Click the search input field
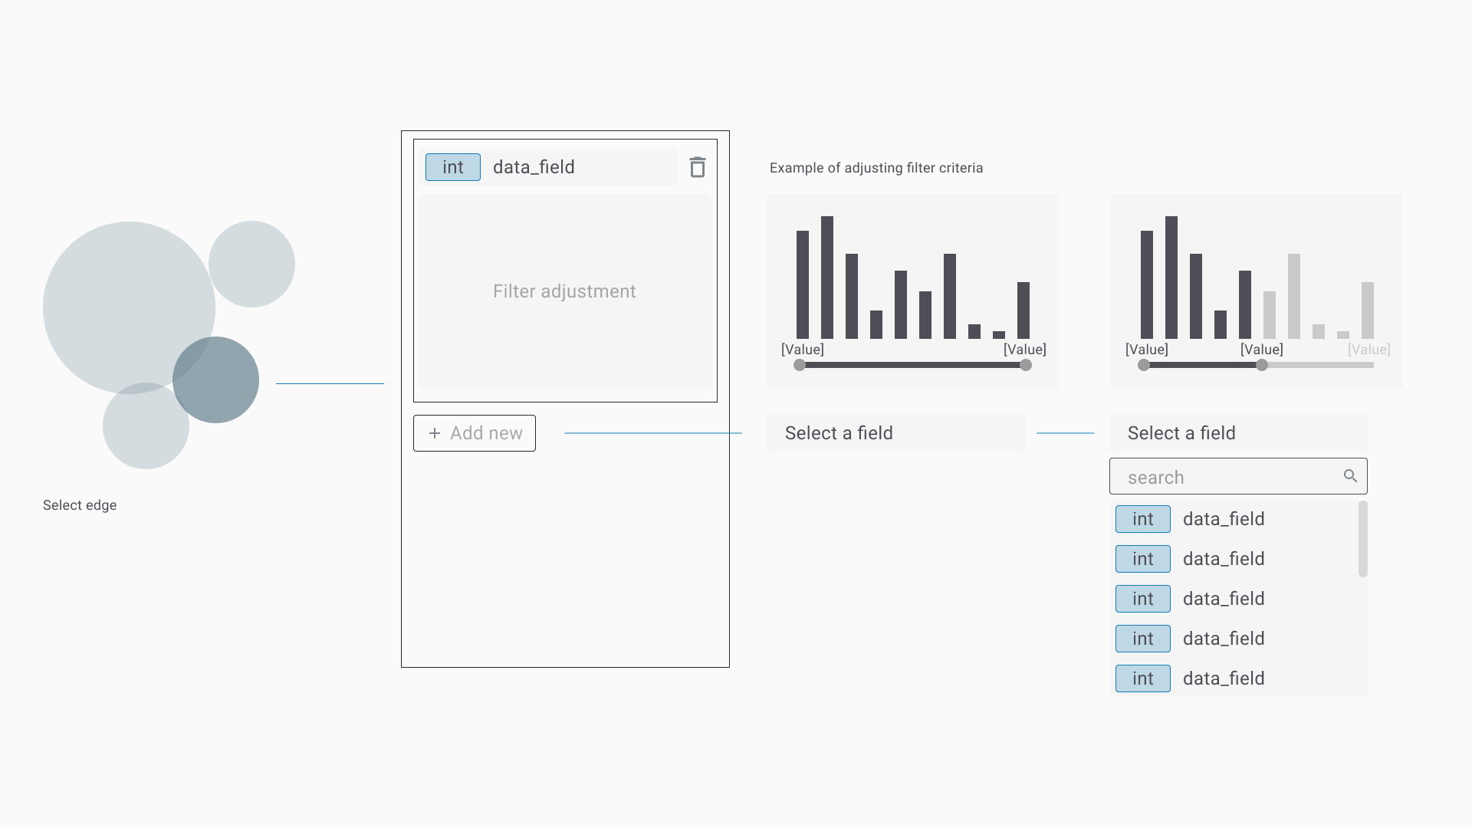 [x=1238, y=476]
